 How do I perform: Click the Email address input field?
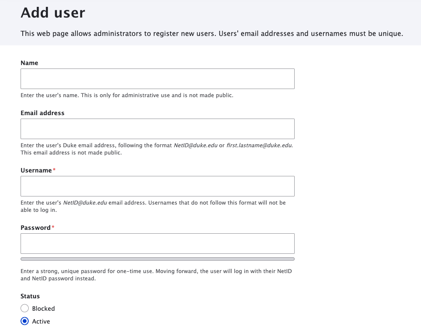[157, 128]
